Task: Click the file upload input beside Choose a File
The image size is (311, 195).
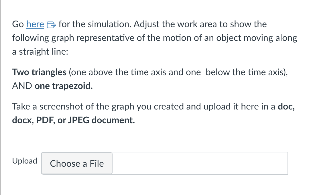Action: (x=200, y=163)
